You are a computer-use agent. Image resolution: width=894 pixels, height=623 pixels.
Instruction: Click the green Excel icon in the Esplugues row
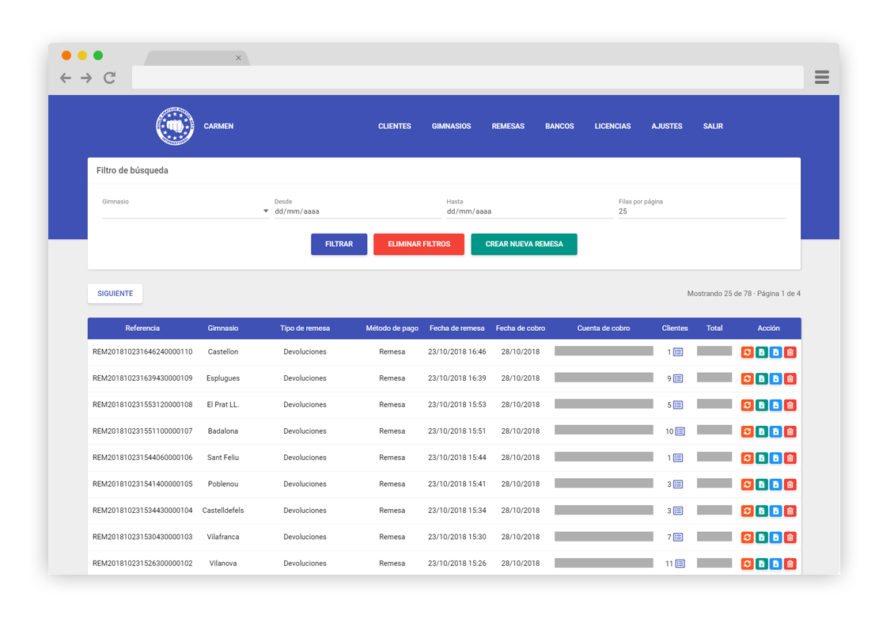[x=761, y=378]
